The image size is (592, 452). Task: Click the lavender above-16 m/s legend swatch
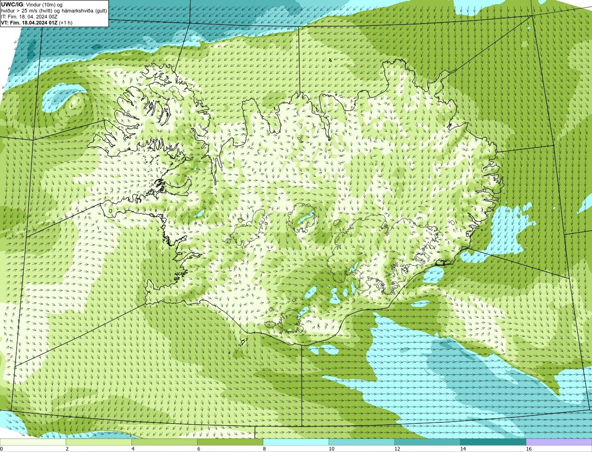(x=559, y=442)
